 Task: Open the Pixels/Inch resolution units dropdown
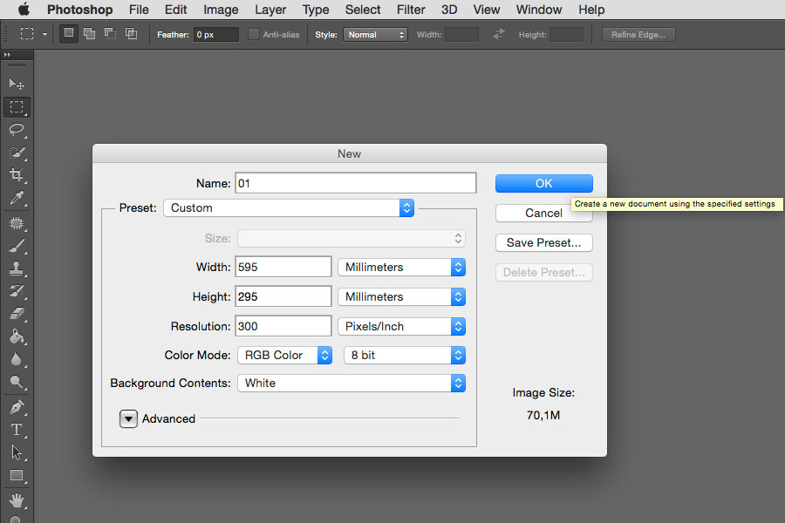(401, 326)
